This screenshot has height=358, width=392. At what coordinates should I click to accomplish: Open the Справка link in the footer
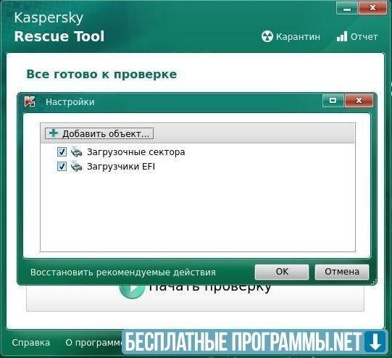(x=30, y=343)
